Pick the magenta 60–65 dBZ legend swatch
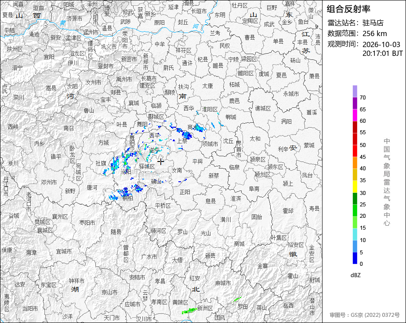 tap(355, 115)
